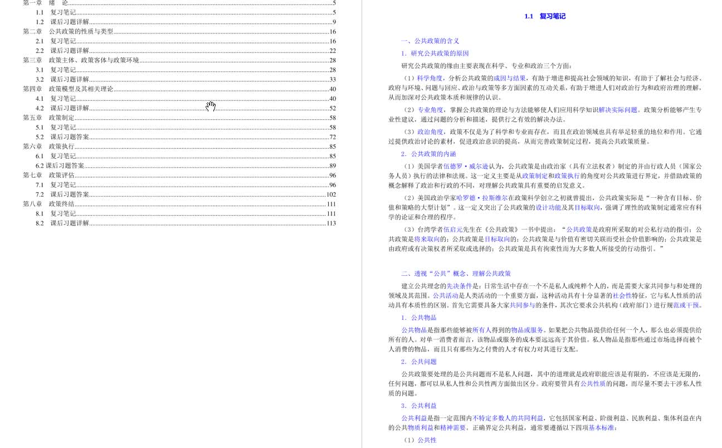Click the subheading 2. 公共政策的内涵
722x448 pixels.
(x=428, y=154)
